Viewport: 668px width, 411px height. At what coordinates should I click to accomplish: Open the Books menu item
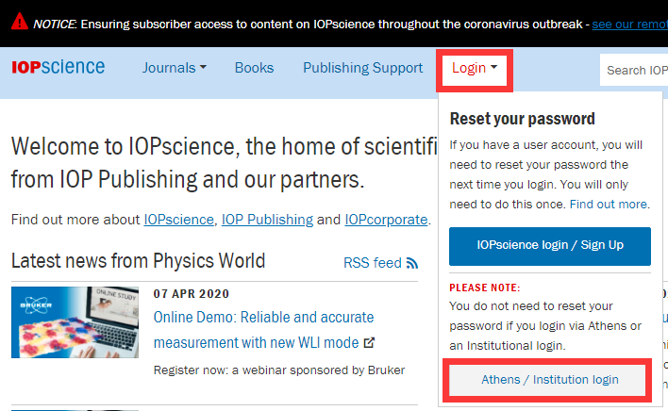coord(254,68)
